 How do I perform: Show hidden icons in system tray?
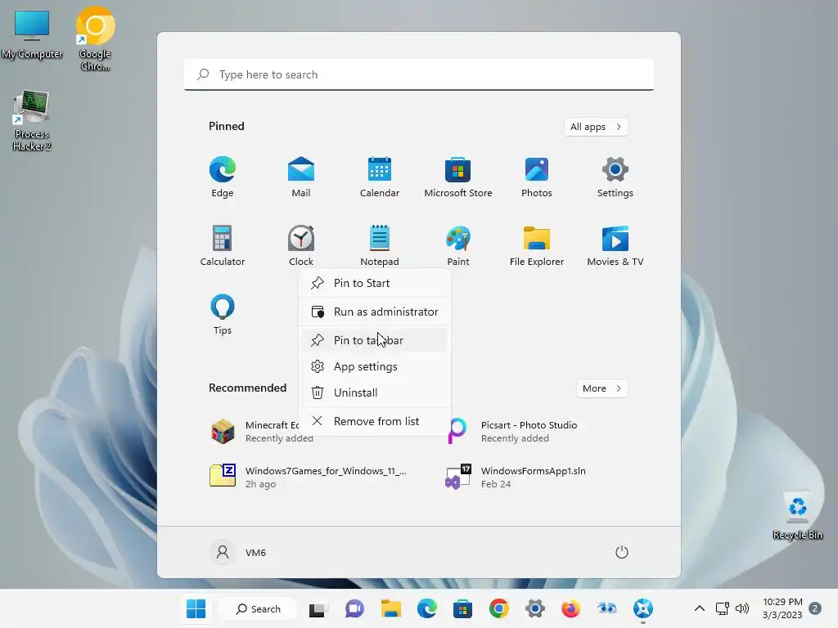[x=699, y=608]
